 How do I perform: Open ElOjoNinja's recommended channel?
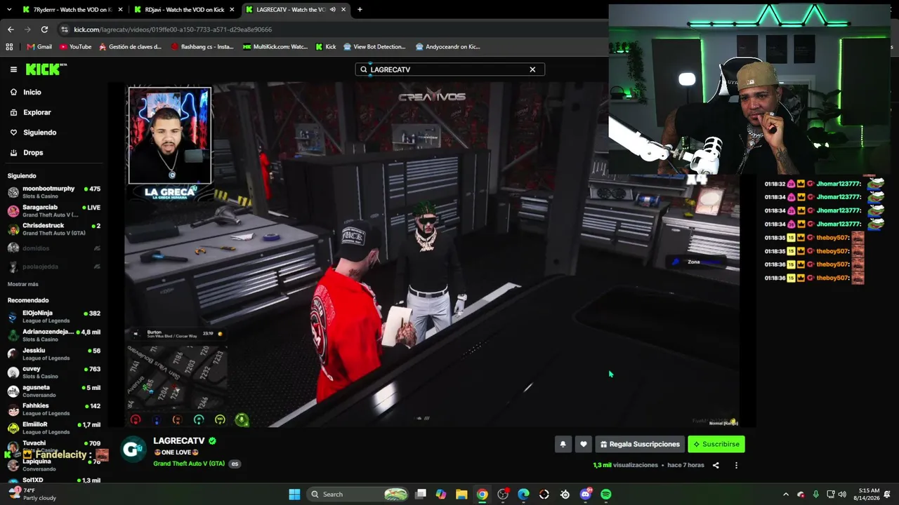(54, 316)
